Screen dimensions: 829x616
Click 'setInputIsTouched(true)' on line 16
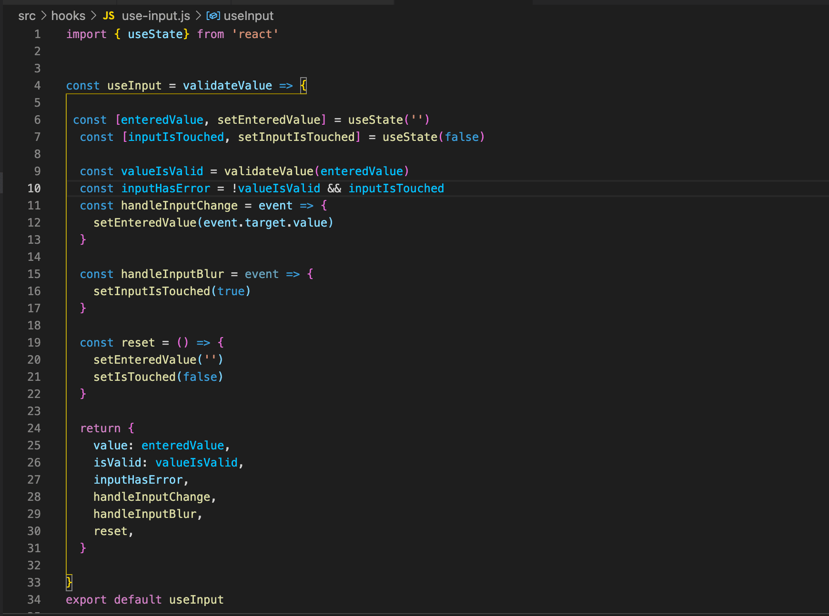(x=172, y=291)
